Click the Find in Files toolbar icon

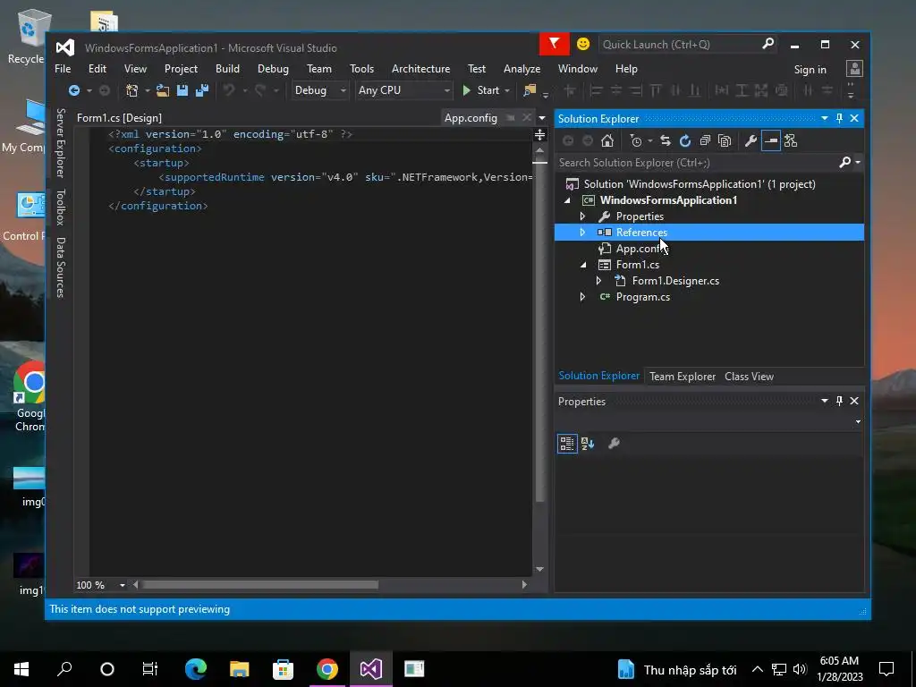coord(530,90)
